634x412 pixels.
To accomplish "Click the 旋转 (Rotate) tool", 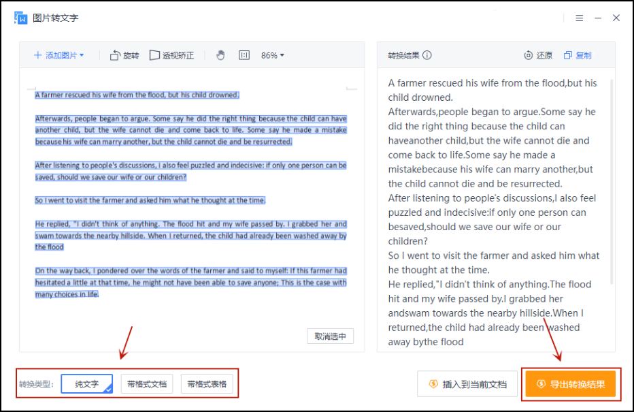I will pyautogui.click(x=124, y=55).
